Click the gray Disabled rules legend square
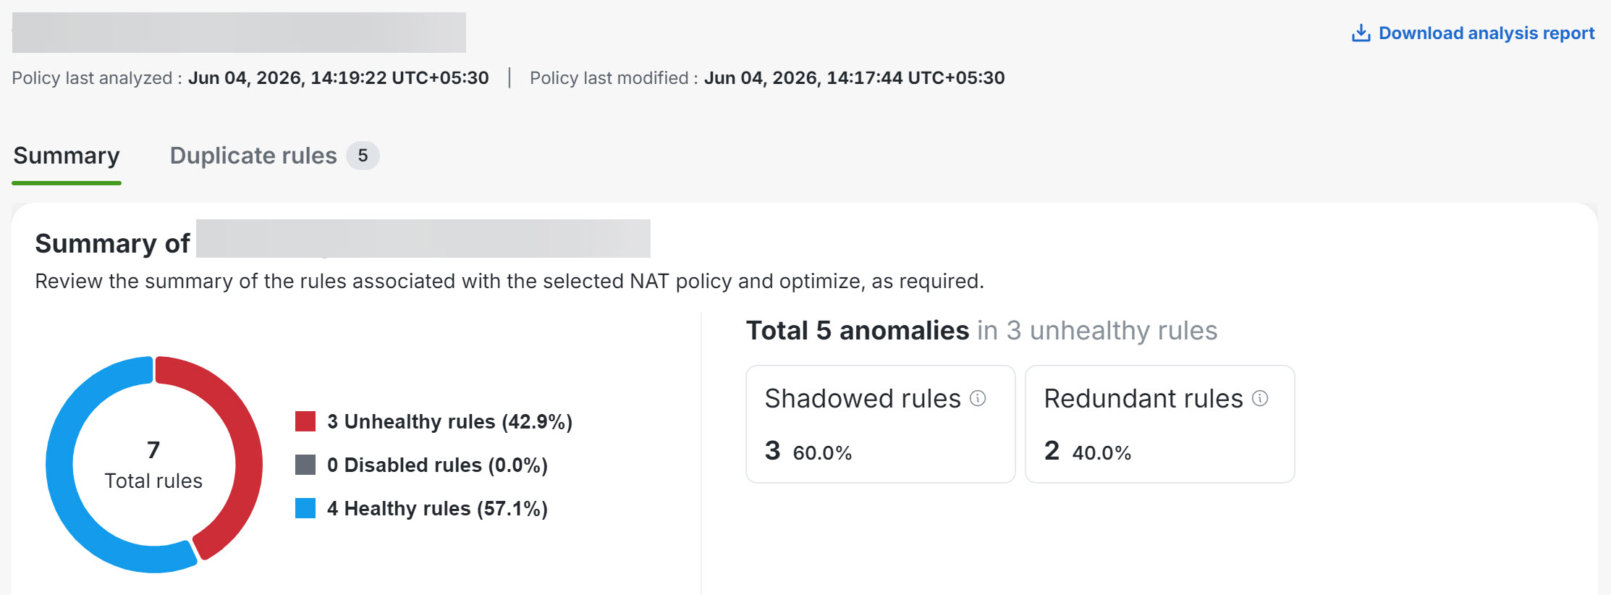Screen dimensions: 1611x595 pyautogui.click(x=305, y=465)
